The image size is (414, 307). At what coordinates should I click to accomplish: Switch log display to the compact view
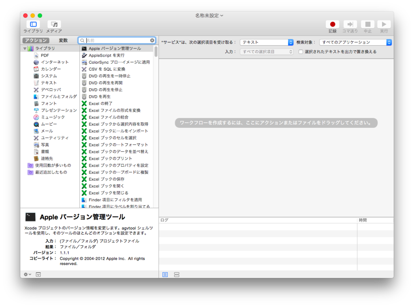click(176, 274)
